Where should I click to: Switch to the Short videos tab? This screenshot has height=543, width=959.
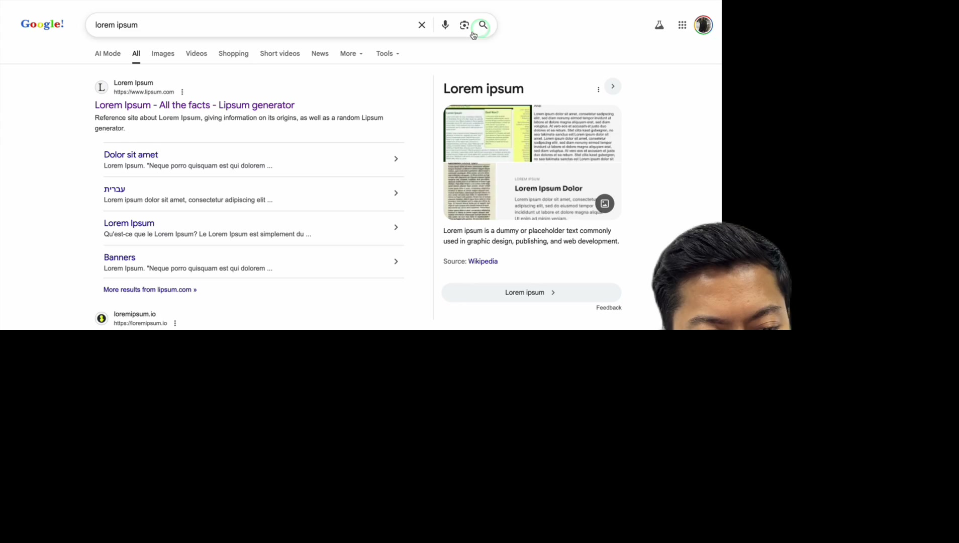[x=279, y=54]
